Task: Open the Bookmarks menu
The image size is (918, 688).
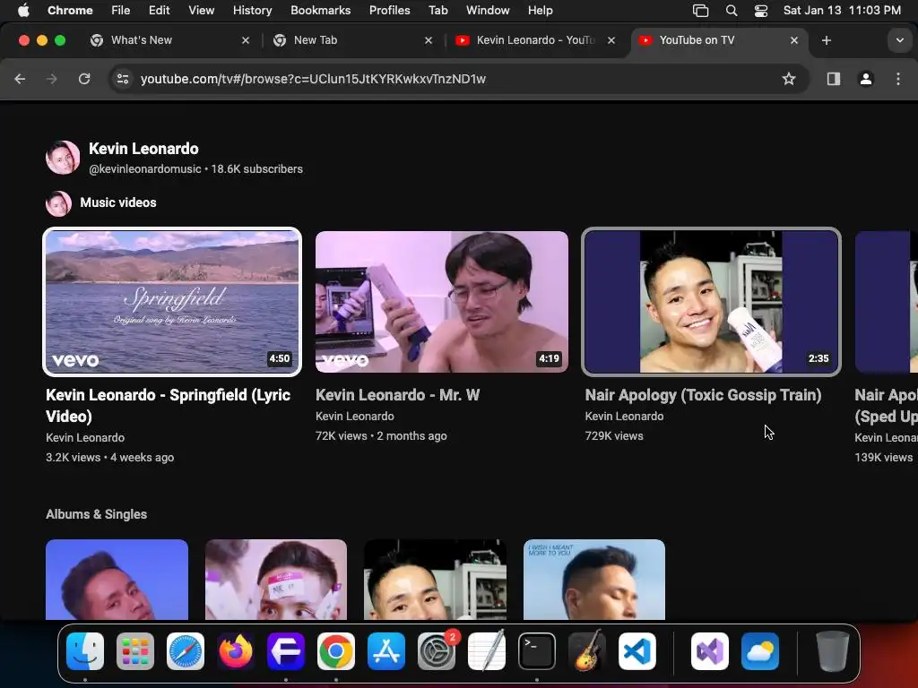Action: (321, 10)
